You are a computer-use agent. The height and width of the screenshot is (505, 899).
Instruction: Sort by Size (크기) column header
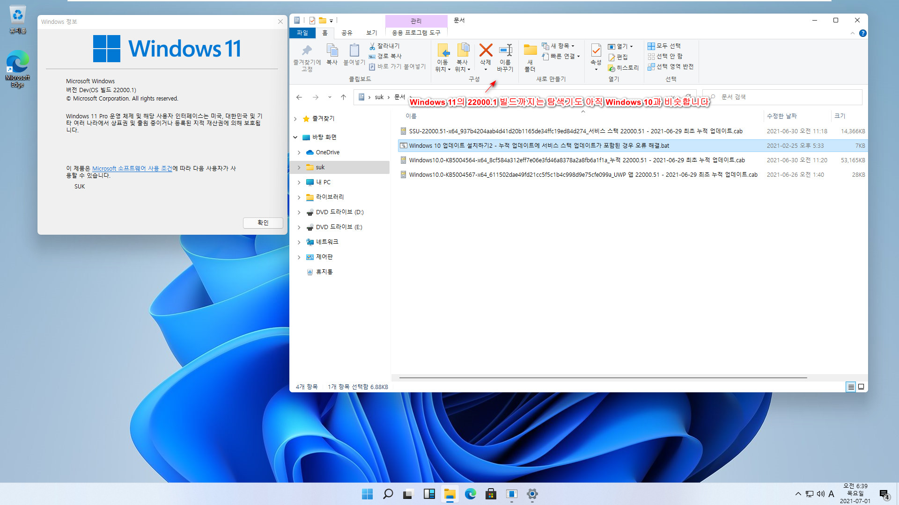click(x=849, y=116)
